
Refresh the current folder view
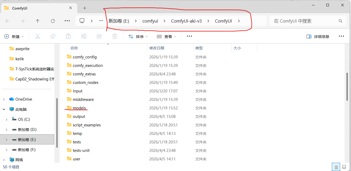tap(53, 21)
